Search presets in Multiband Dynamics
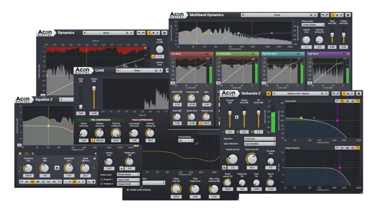 coord(311,15)
